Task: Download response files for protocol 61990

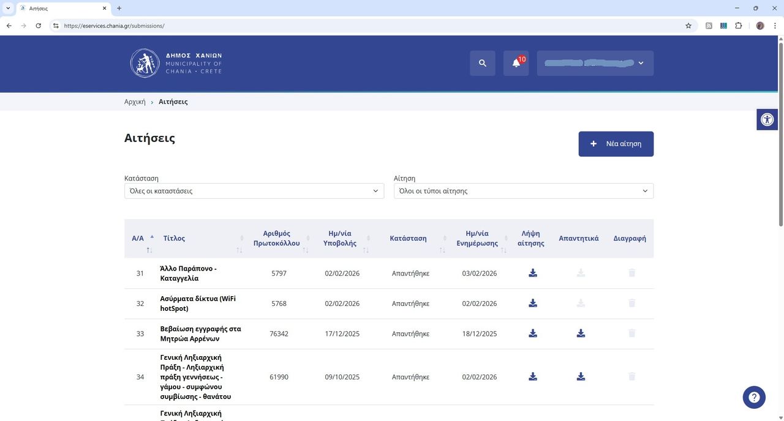Action: pos(581,377)
